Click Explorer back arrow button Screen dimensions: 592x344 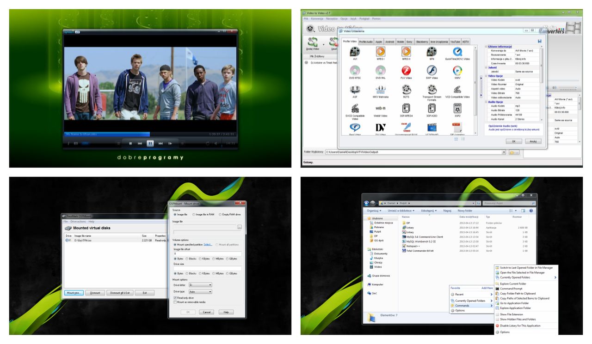click(367, 203)
